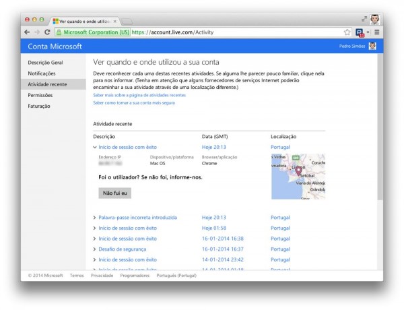Open 'Saber como tornar a sua conta mais segura'
Image resolution: width=404 pixels, height=310 pixels.
coord(134,102)
